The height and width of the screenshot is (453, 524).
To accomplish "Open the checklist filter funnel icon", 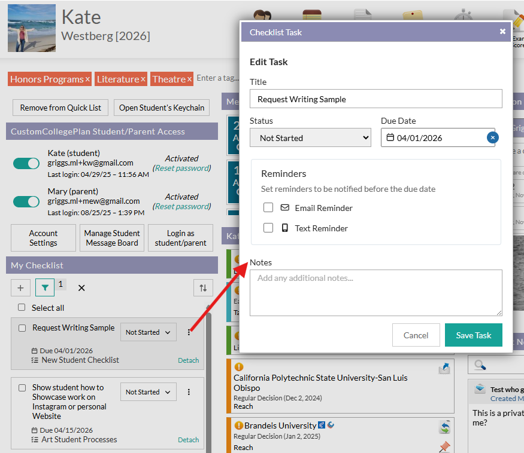I will click(x=45, y=288).
